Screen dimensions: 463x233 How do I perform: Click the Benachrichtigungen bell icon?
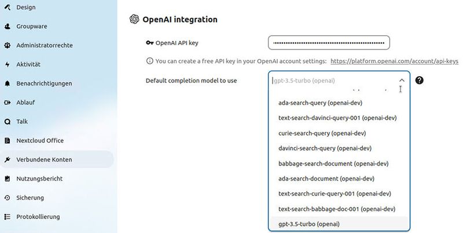(x=7, y=84)
